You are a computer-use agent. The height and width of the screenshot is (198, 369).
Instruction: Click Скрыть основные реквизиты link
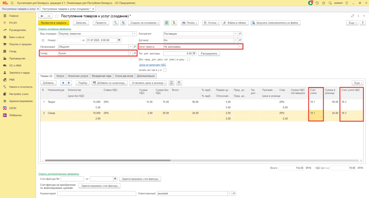click(55, 29)
